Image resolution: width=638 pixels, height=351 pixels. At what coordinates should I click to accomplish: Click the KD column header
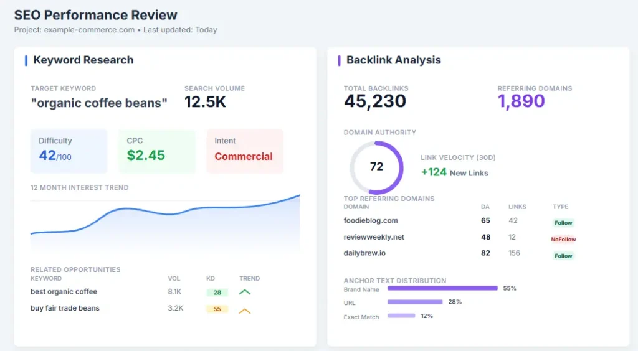coord(211,279)
